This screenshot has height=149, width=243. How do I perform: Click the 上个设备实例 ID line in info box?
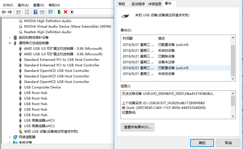(x=163, y=103)
